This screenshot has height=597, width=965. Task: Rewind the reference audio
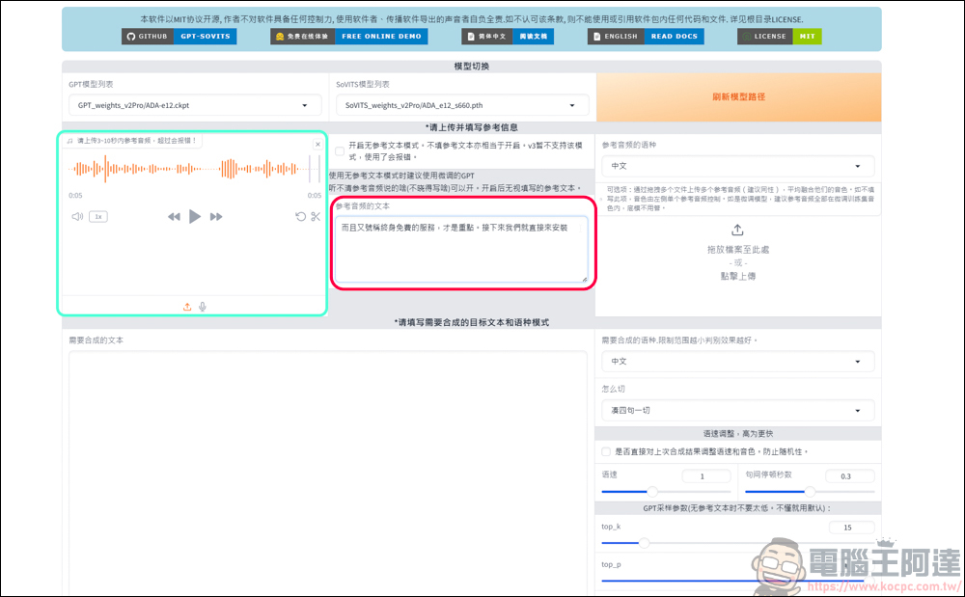[174, 216]
